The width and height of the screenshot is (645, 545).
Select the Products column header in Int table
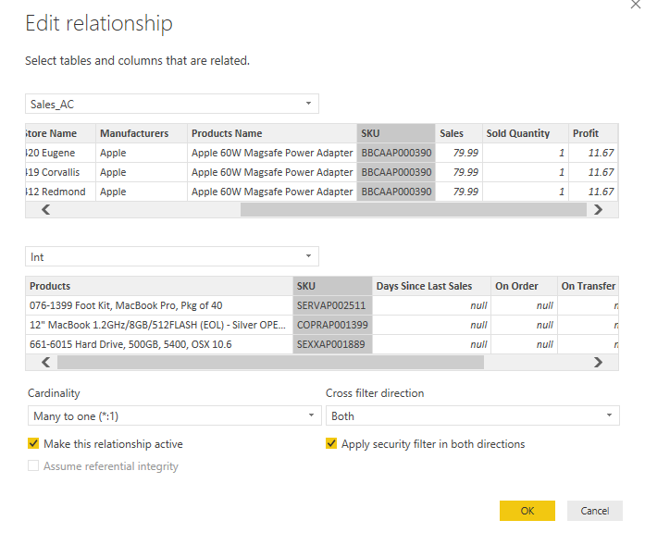pos(159,286)
